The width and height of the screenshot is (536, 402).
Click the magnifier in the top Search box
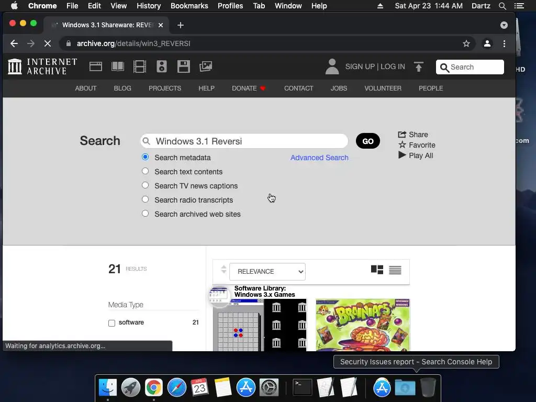444,68
